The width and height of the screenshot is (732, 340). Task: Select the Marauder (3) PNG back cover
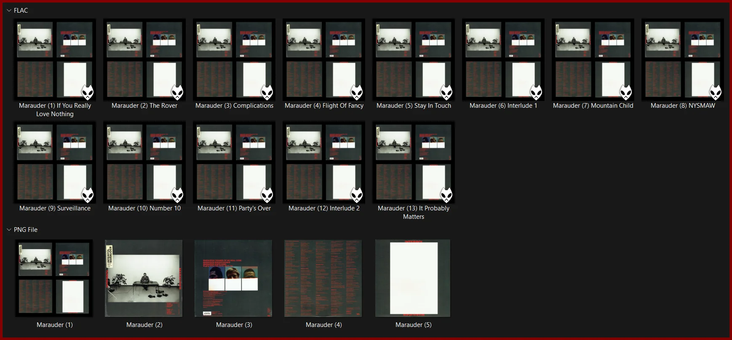pyautogui.click(x=233, y=278)
